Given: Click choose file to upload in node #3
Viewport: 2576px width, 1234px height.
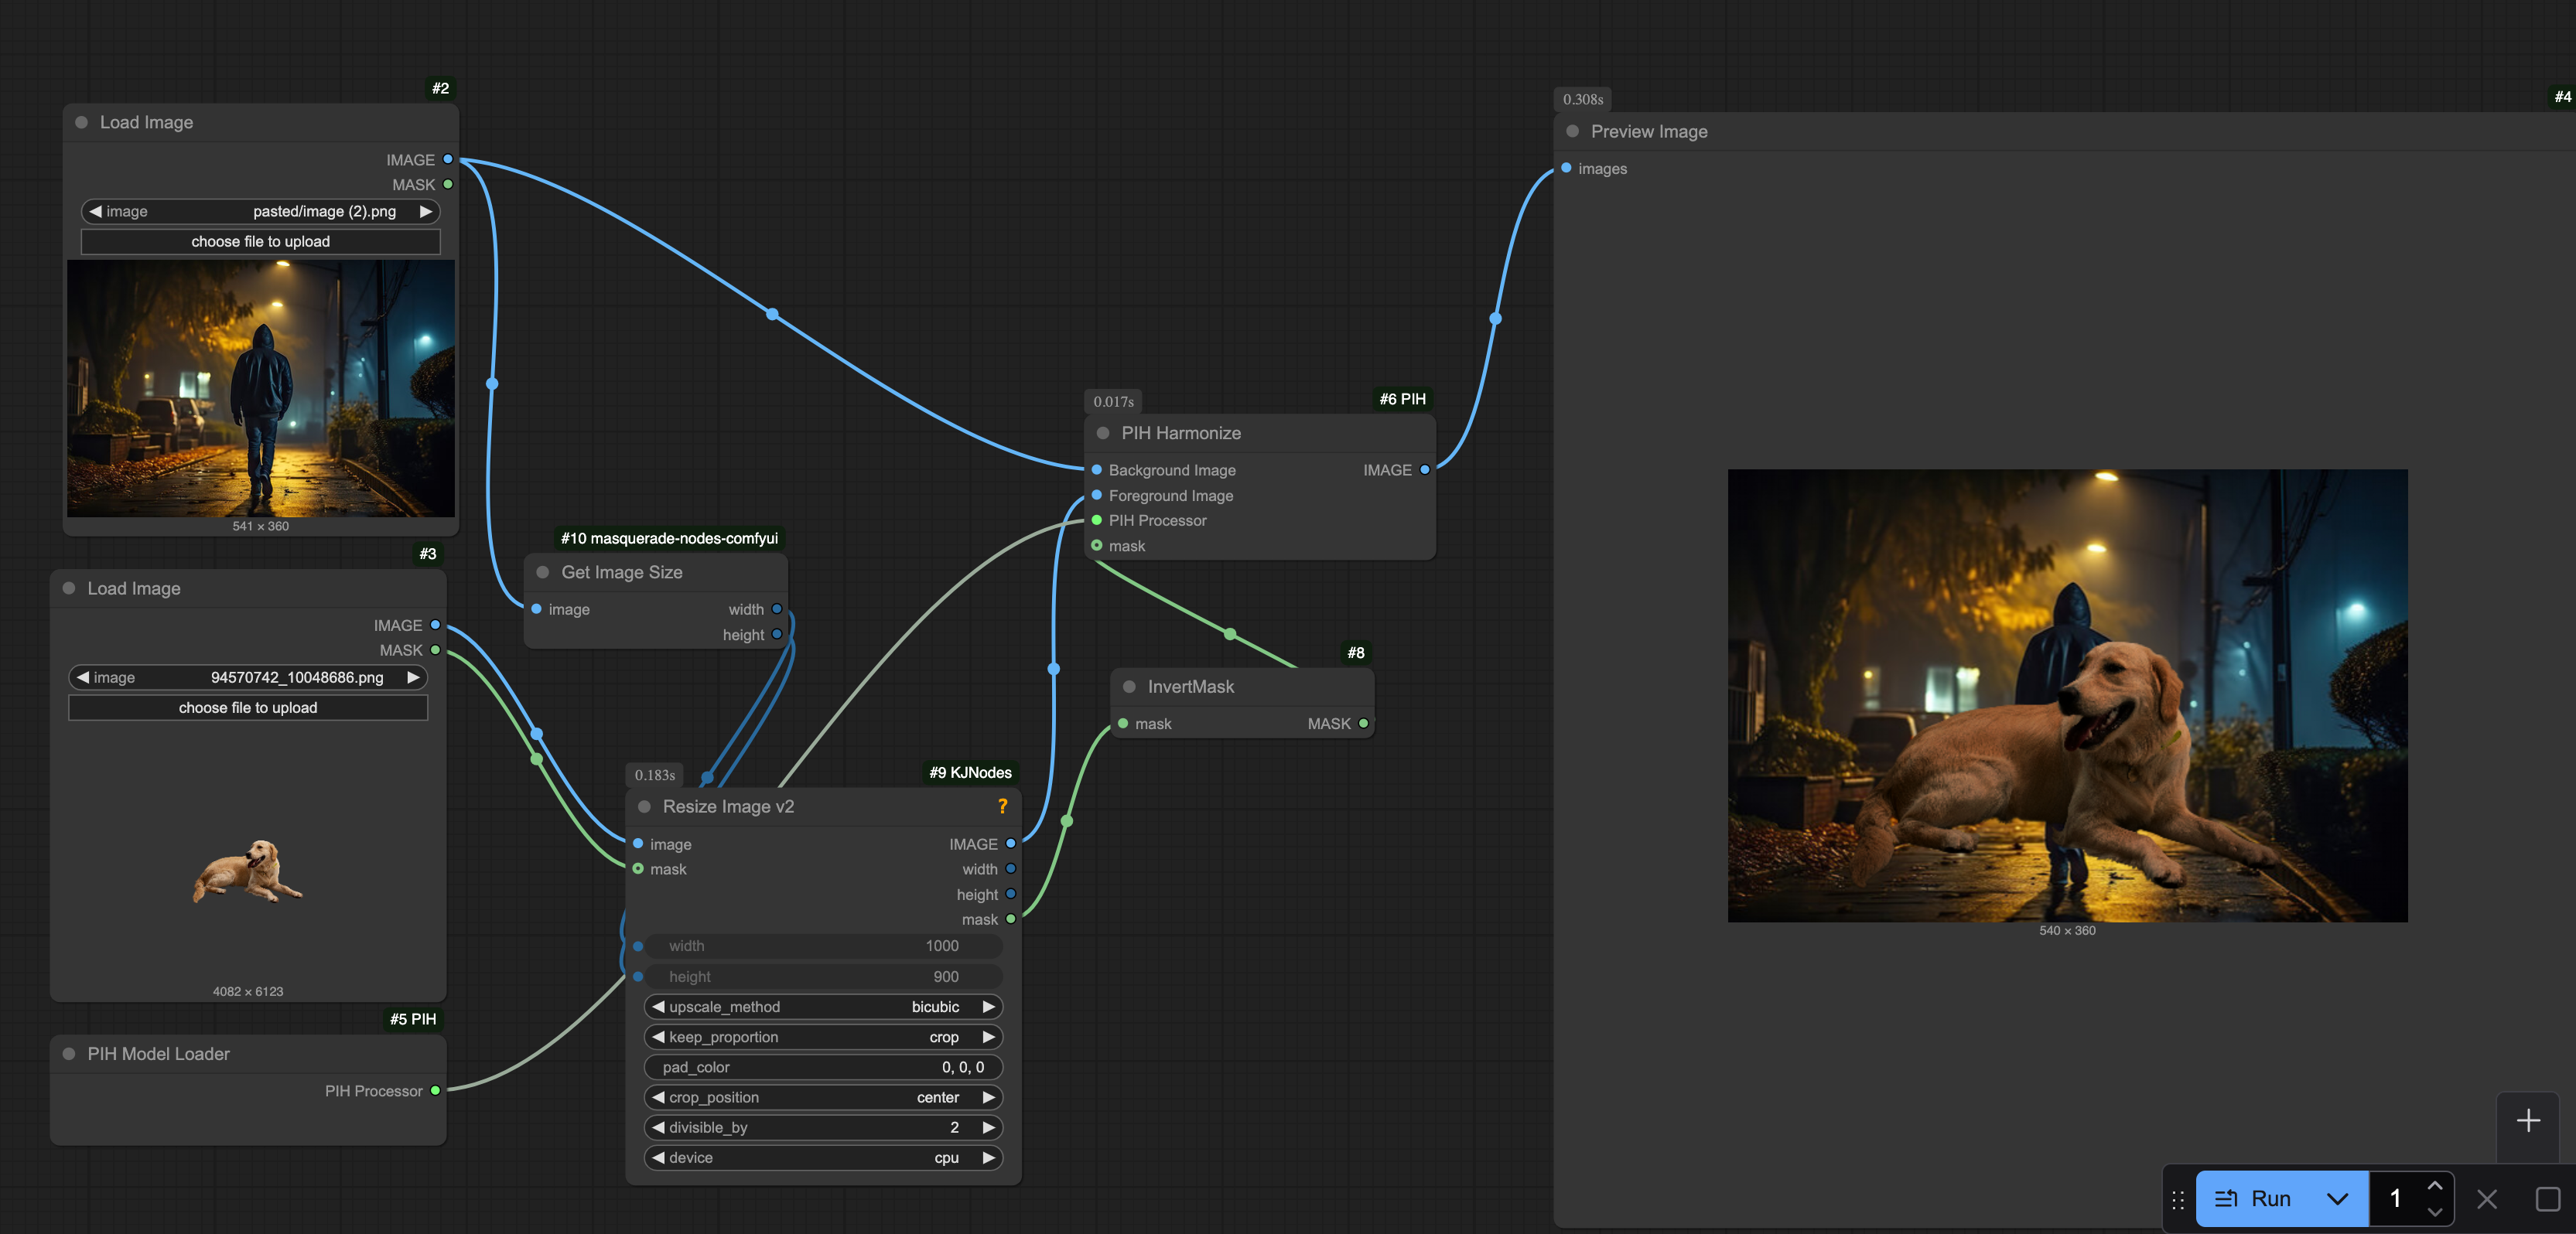Looking at the screenshot, I should pos(247,707).
